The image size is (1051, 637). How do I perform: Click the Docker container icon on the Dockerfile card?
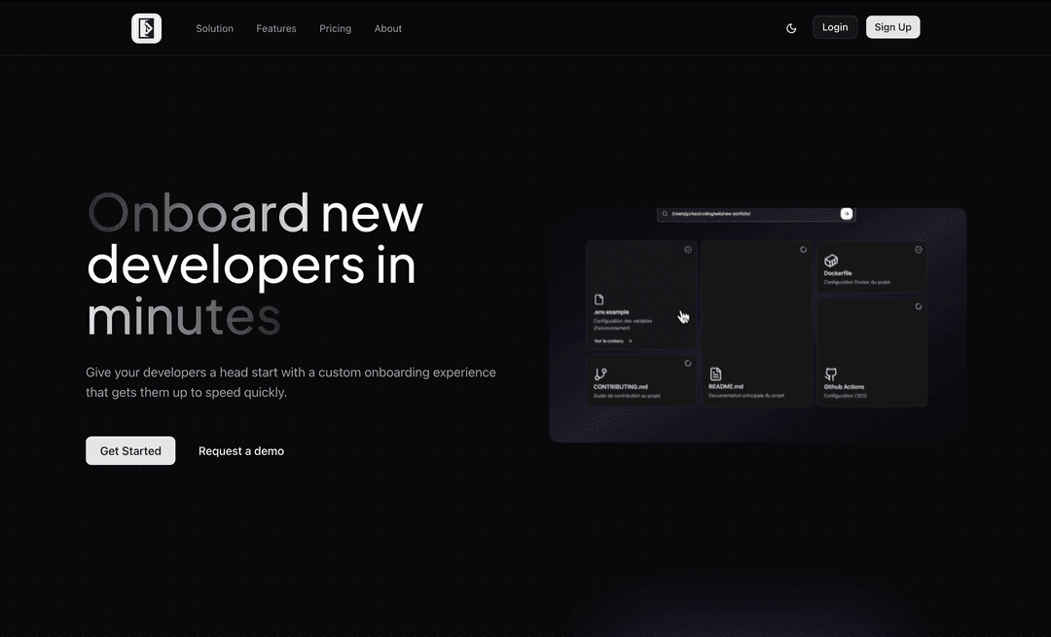tap(831, 261)
